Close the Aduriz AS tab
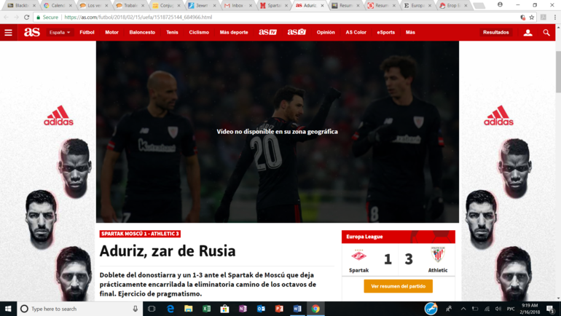 point(322,5)
